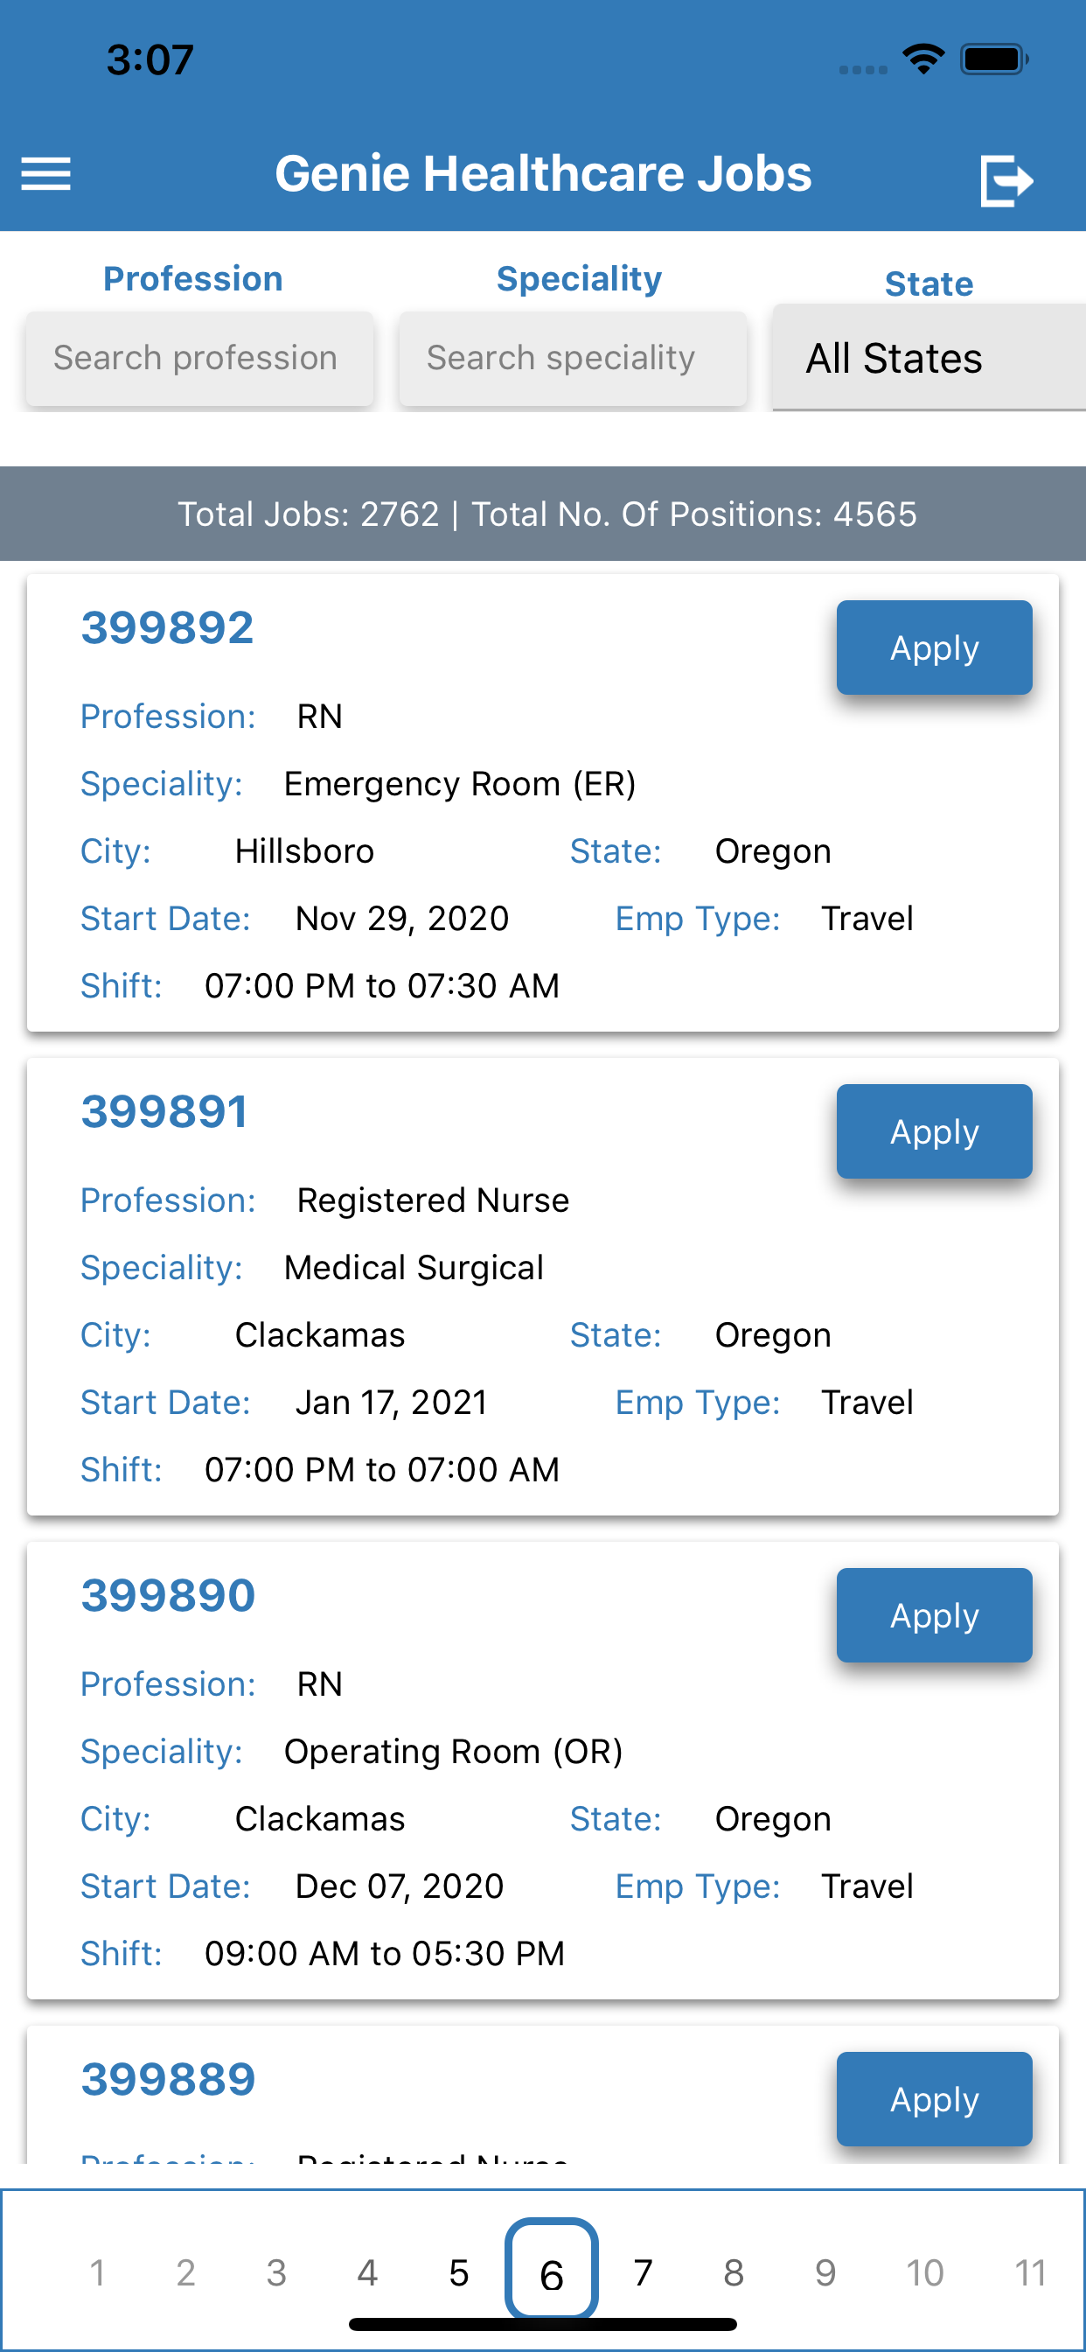Go to page 5 of results
Screen dimensions: 1086x2352
pos(459,2272)
